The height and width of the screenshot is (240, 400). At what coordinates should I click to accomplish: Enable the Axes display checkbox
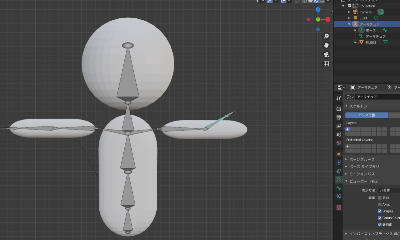tap(380, 204)
